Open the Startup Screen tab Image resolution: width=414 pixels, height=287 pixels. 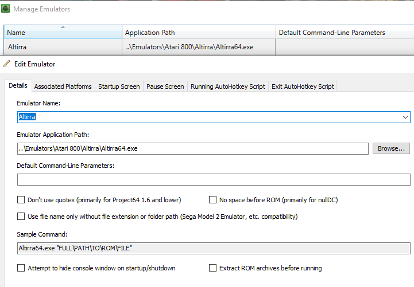click(x=119, y=87)
